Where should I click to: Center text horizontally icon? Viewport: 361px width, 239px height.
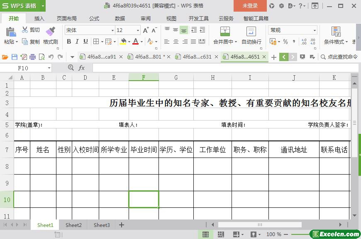click(x=176, y=42)
